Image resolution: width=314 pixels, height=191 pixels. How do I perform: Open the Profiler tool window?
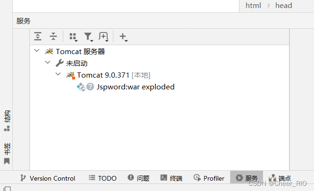pyautogui.click(x=209, y=178)
